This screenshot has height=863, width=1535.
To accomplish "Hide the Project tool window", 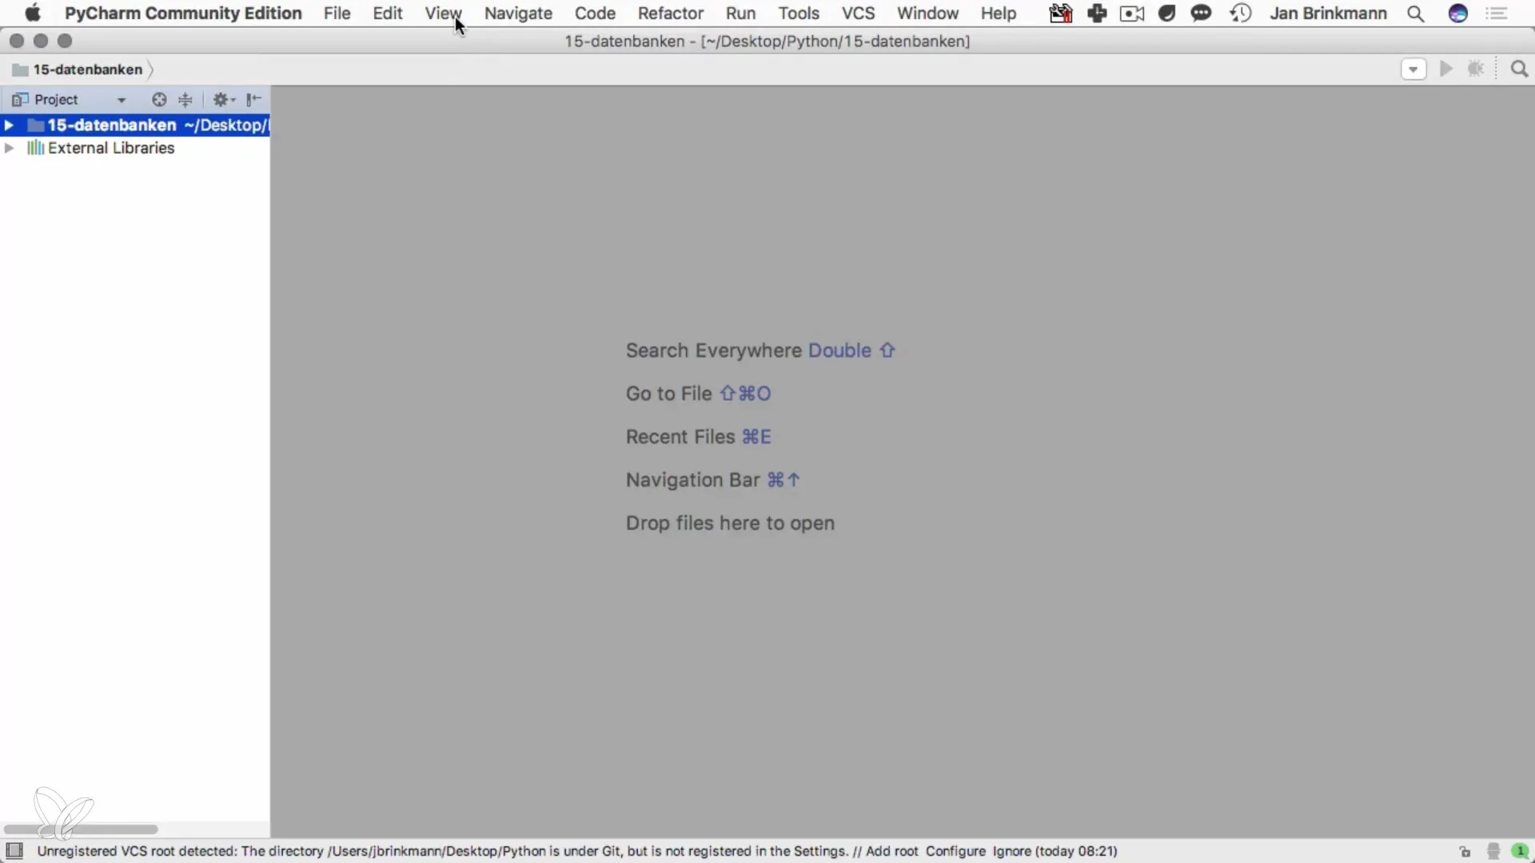I will coord(254,100).
